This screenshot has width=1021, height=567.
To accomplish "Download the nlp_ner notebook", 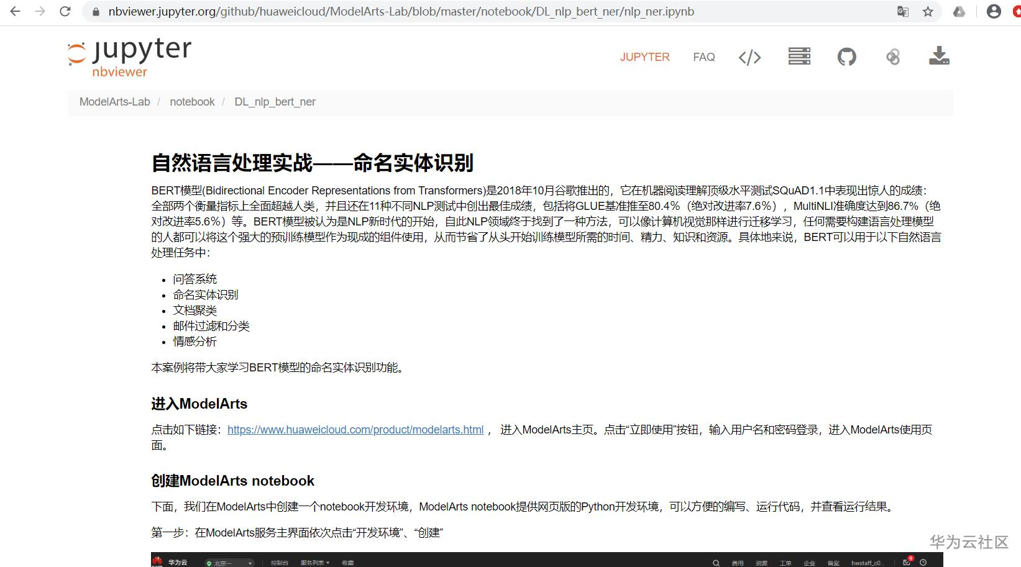I will (938, 57).
